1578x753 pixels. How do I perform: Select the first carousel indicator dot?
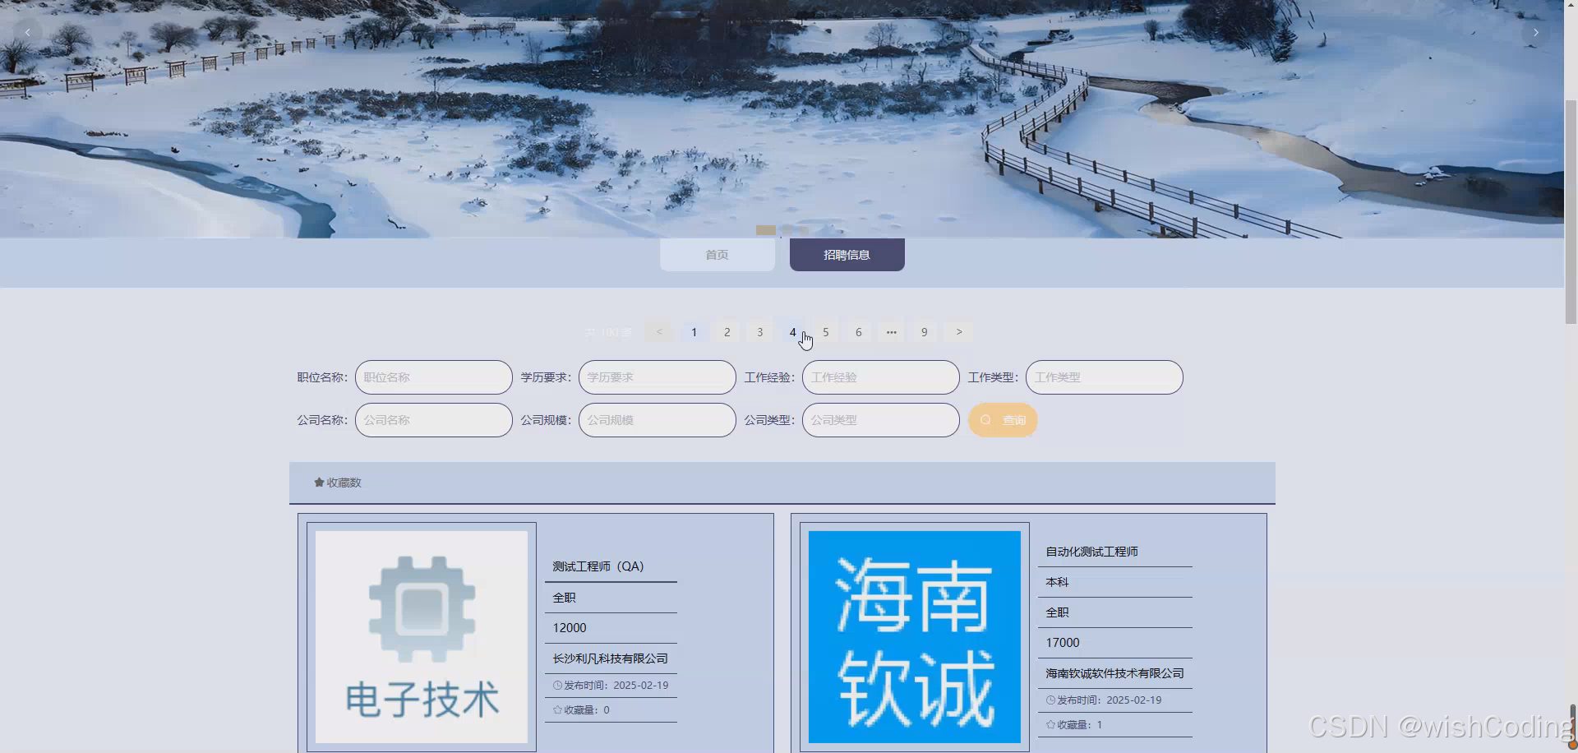pyautogui.click(x=768, y=229)
